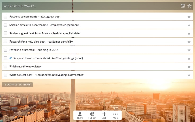This screenshot has width=195, height=122.
Task: Tick 'Prepare a draft email' checkbox
Action: [x=6, y=50]
